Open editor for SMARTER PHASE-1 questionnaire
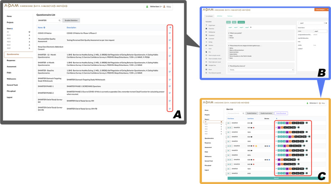Viewport: 331px width, 184px height. click(170, 86)
